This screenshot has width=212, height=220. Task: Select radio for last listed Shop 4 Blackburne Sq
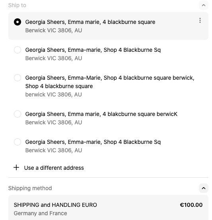(18, 142)
